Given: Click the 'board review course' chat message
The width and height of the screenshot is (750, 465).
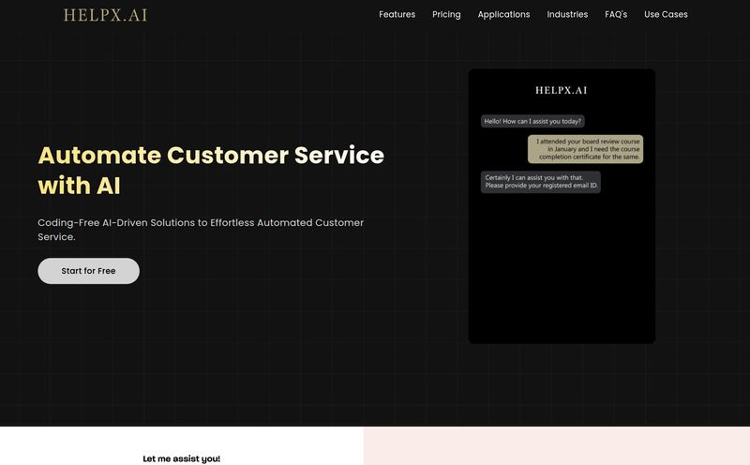Looking at the screenshot, I should (585, 149).
